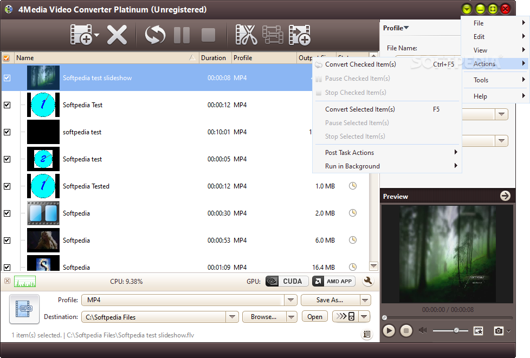Expand the MP4 Profile combo box
Screen dimensions: 530x358
point(290,300)
